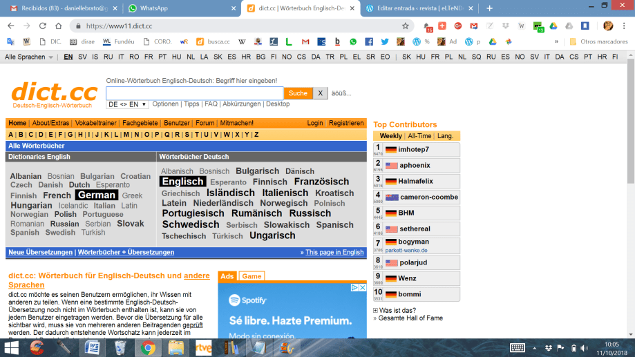Click the dictionary search input field
Viewport: 635px width, 357px height.
pos(194,93)
